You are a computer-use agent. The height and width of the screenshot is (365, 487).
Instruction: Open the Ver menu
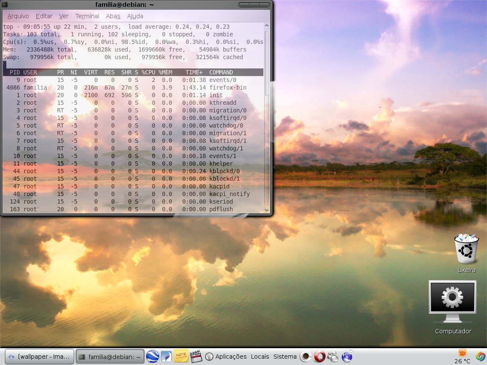[x=64, y=16]
